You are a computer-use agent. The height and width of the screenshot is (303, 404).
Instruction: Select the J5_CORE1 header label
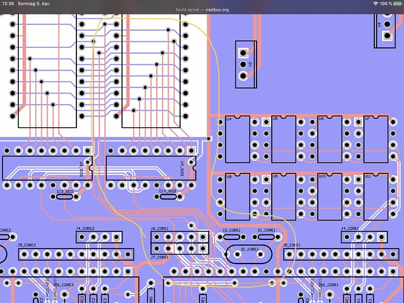292,245
